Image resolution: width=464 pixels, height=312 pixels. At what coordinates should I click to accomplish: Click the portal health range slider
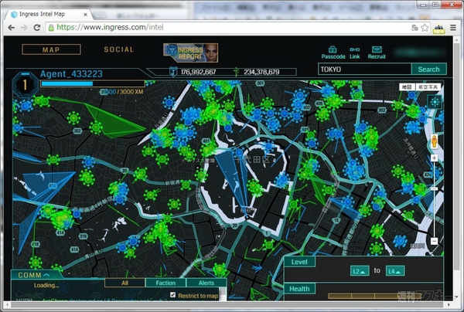(374, 296)
